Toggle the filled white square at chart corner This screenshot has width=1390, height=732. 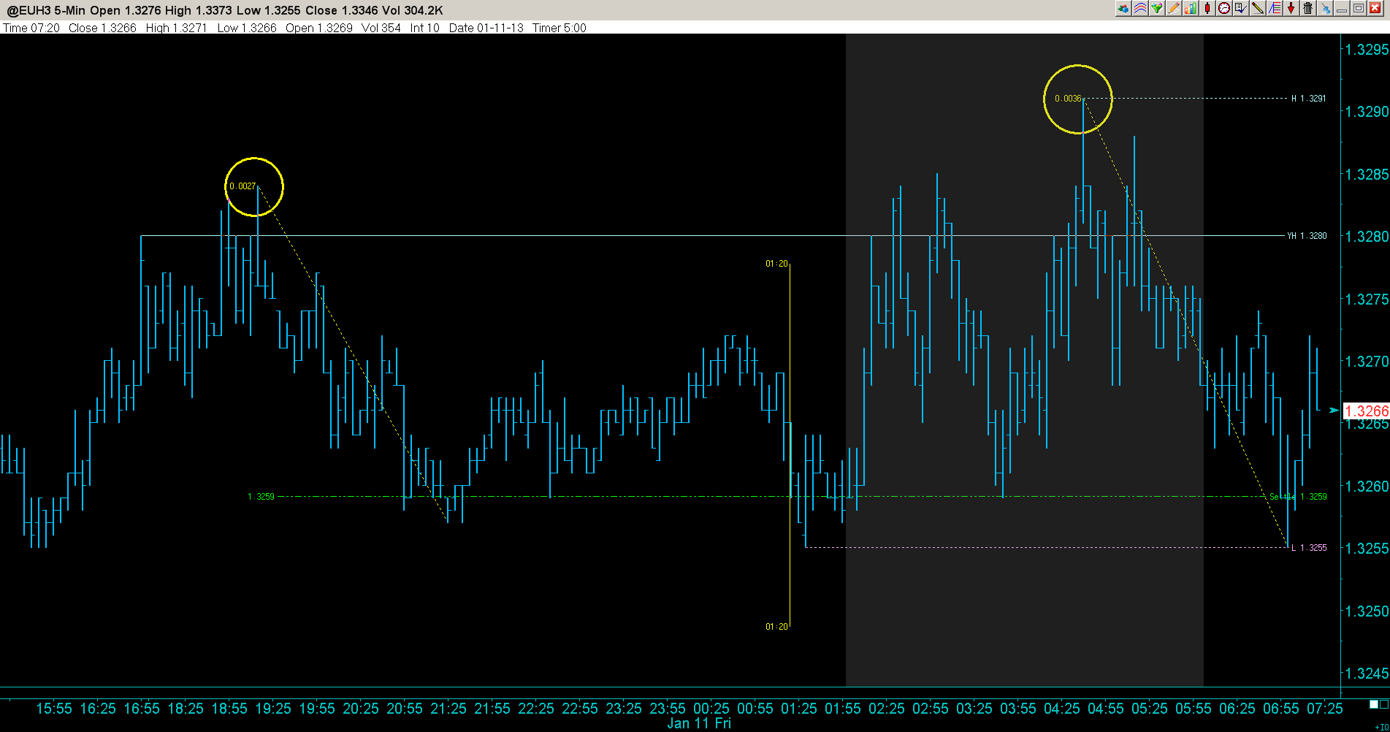coord(1373,704)
